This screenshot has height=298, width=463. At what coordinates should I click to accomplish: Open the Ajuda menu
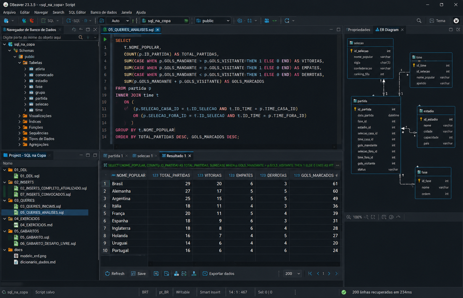(141, 12)
